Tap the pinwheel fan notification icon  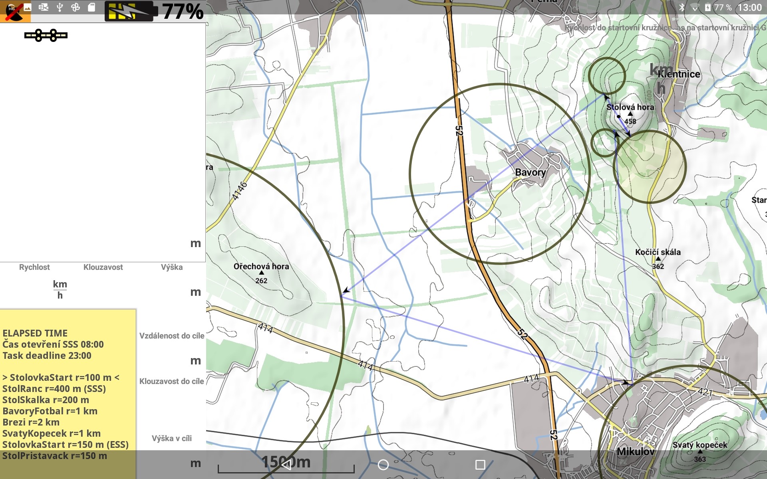tap(76, 7)
